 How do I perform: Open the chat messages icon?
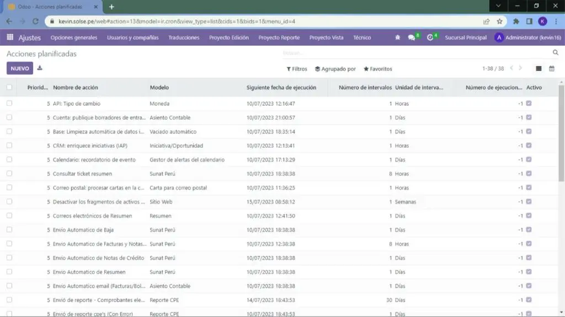tap(412, 37)
